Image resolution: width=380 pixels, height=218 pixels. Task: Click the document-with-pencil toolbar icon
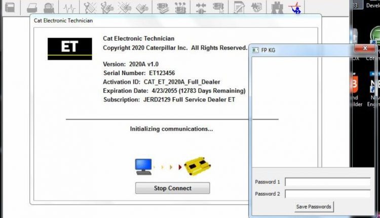pos(239,8)
